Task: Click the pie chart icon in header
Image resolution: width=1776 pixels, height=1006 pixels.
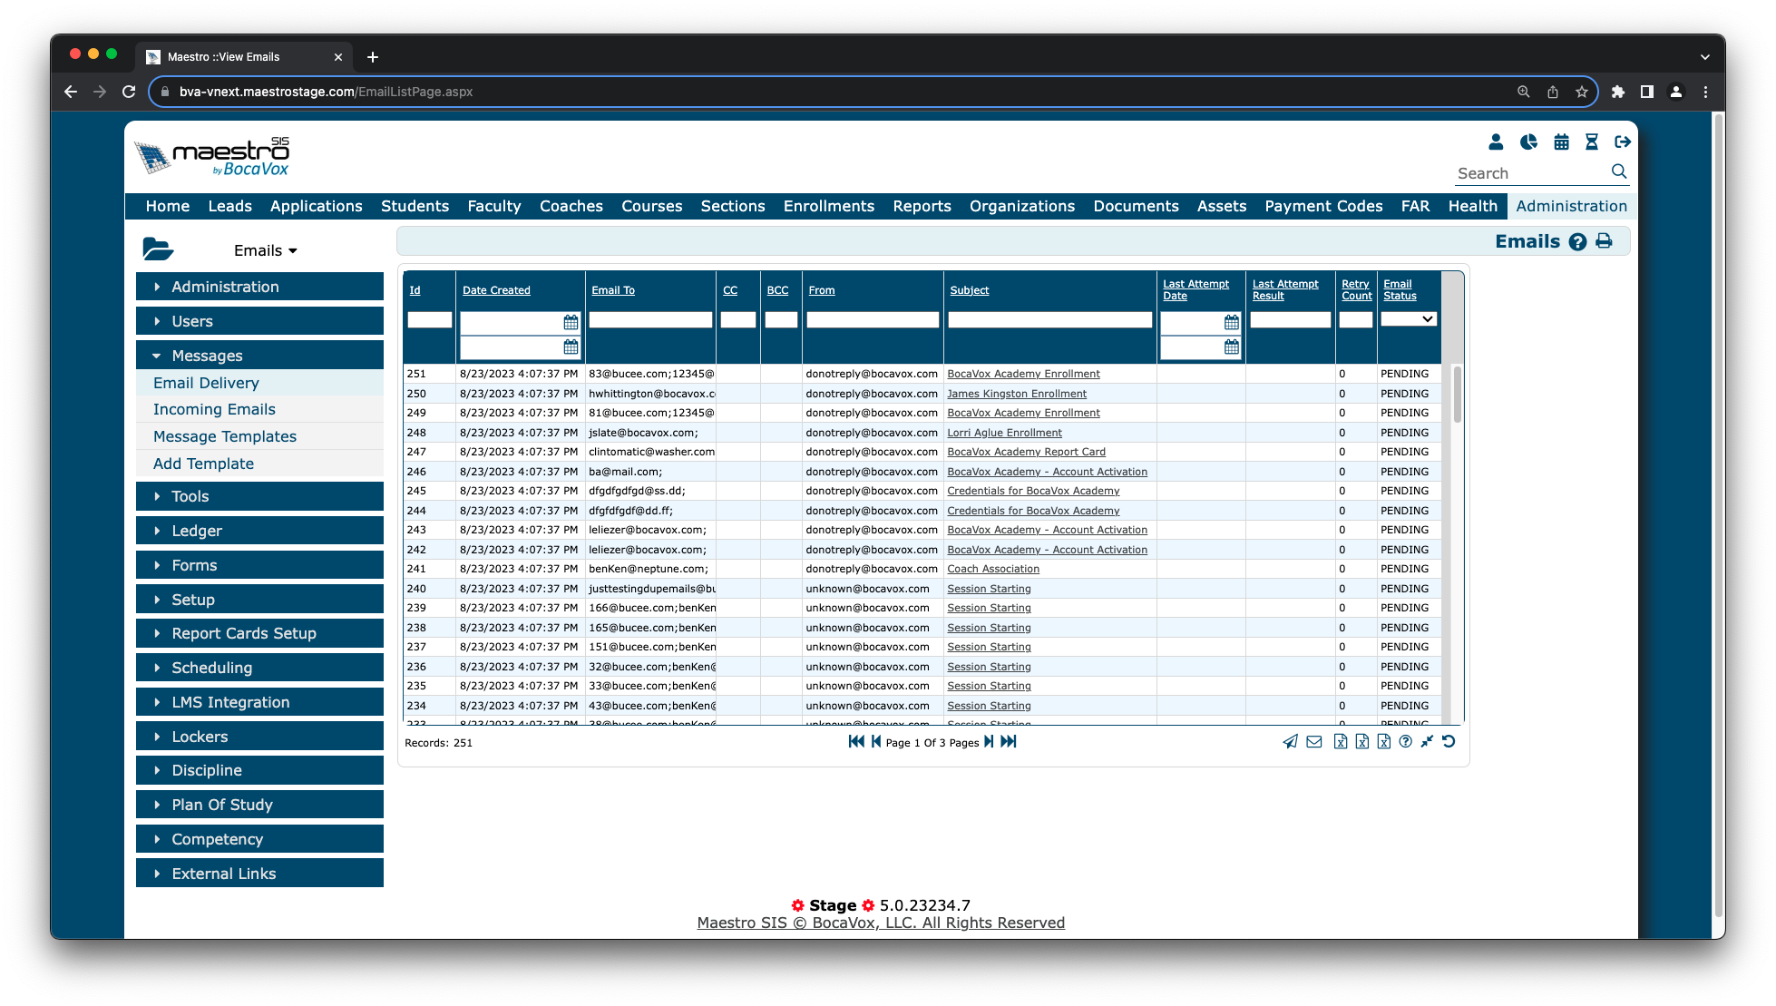Action: [1528, 142]
